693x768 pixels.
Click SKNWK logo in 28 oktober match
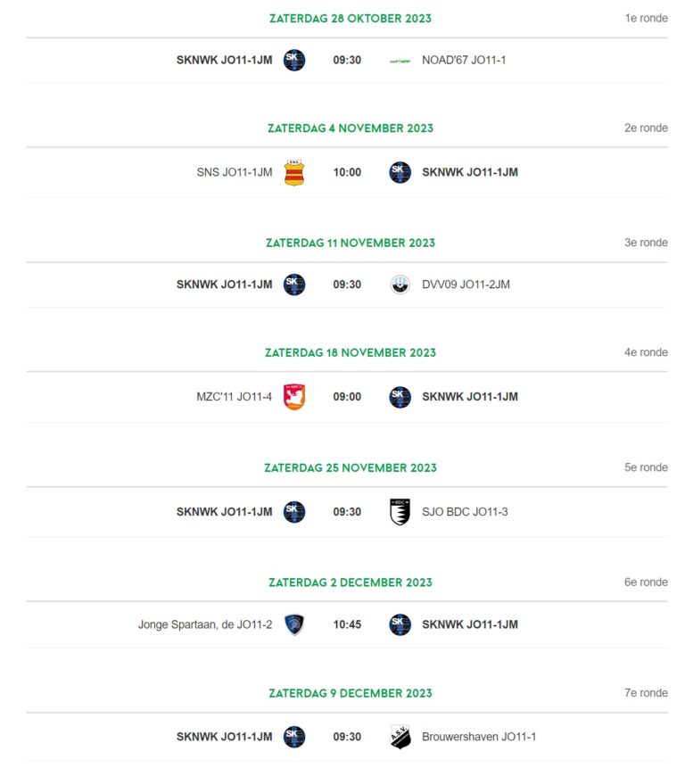pyautogui.click(x=294, y=61)
